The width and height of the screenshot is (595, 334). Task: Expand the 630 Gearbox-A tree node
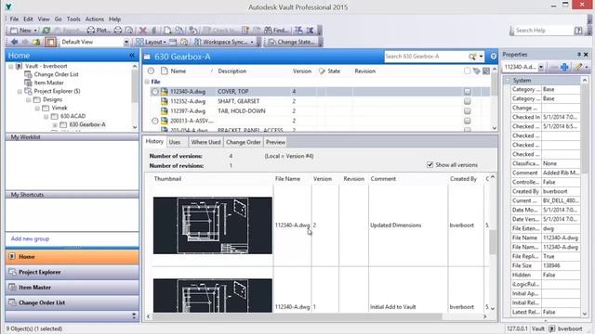coord(55,124)
